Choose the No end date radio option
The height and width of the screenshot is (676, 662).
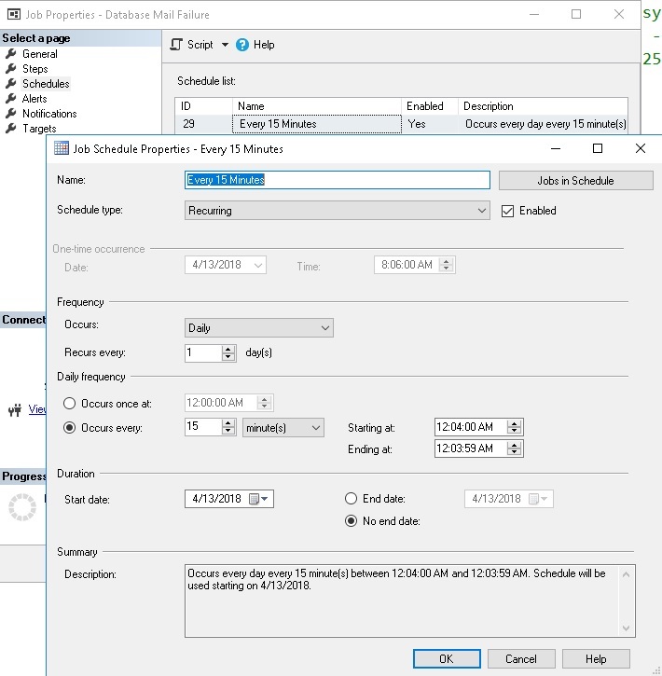[351, 521]
